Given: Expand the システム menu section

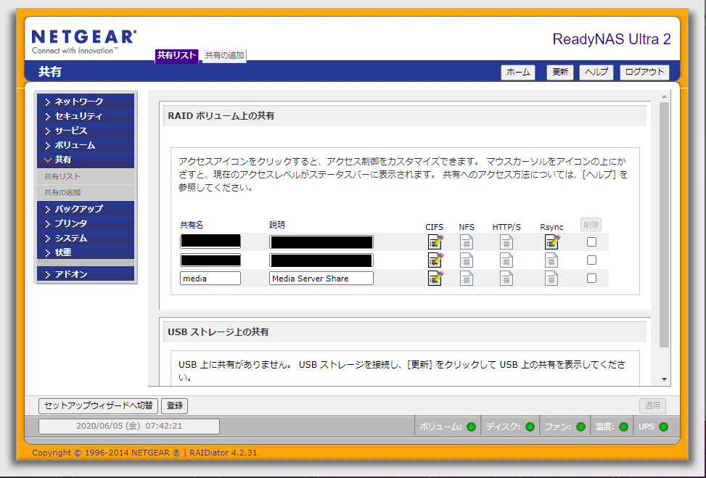Looking at the screenshot, I should coord(86,238).
